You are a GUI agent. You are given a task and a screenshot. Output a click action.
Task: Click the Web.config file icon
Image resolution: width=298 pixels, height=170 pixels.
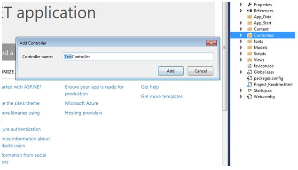(249, 97)
